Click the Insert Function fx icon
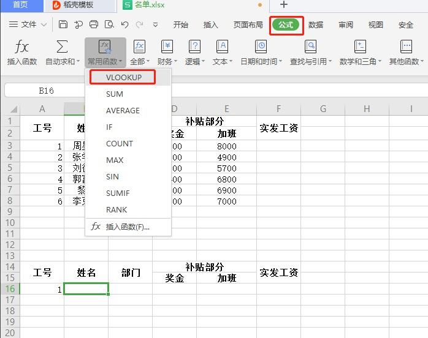The image size is (428, 338). pos(21,47)
